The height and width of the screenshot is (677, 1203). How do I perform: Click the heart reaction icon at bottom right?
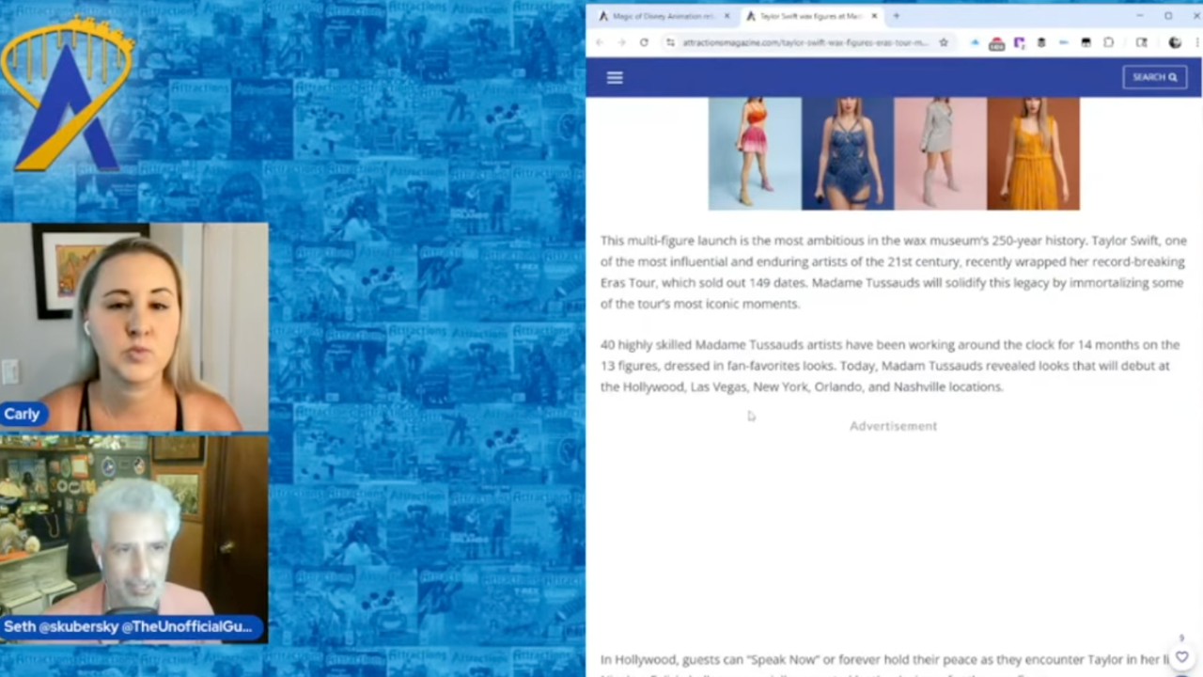tap(1182, 657)
